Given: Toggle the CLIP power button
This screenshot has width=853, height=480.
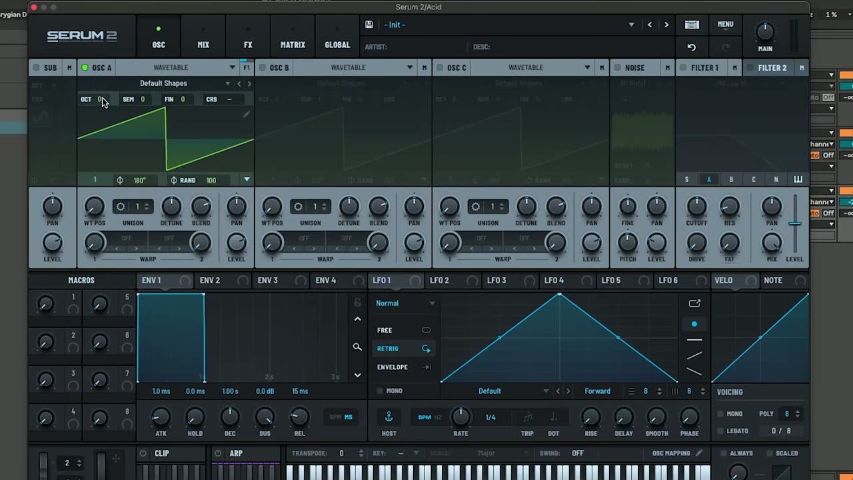Looking at the screenshot, I should click(143, 453).
